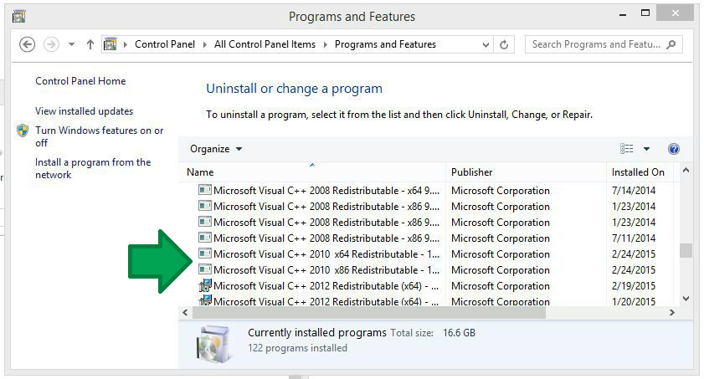Click the vertical scrollbar down arrow

click(x=686, y=299)
